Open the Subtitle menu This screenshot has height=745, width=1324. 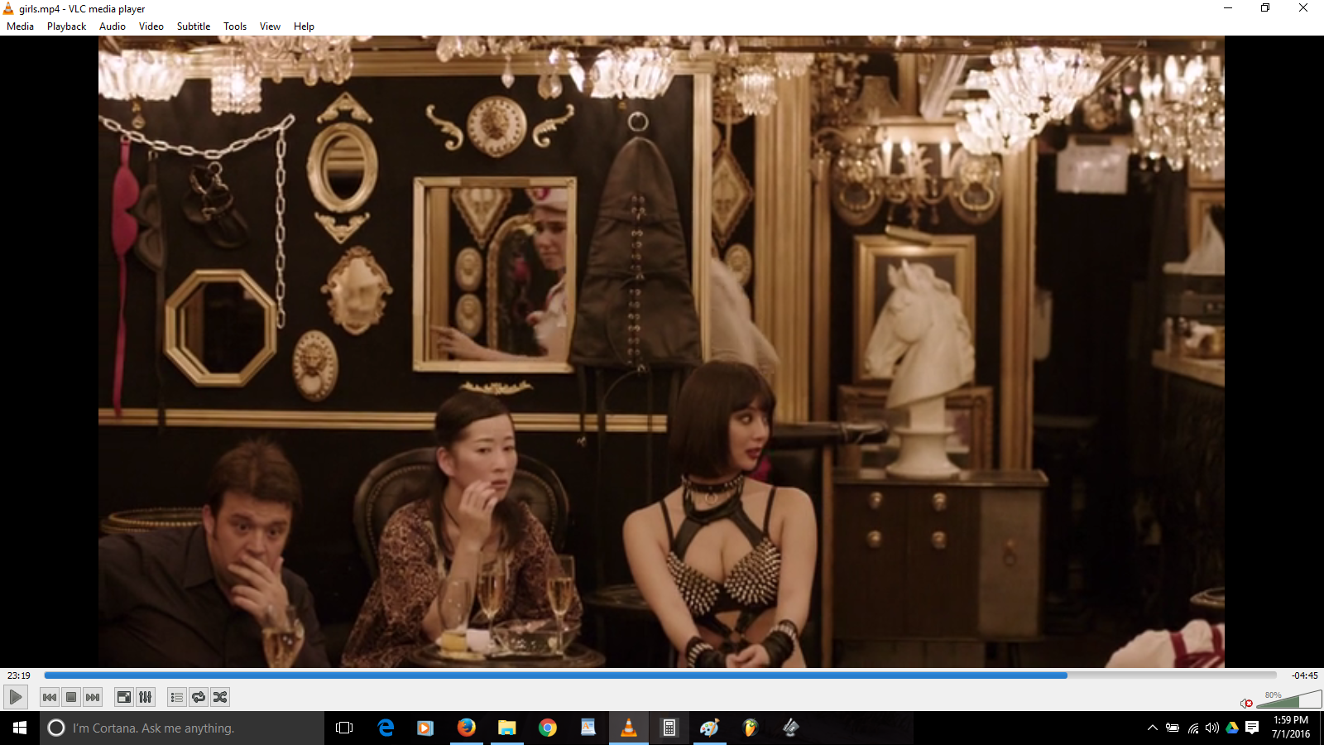click(x=193, y=26)
